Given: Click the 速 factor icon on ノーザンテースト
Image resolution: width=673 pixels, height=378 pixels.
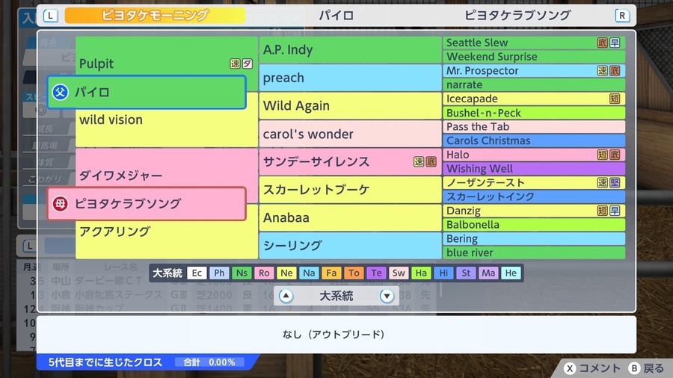Looking at the screenshot, I should (603, 182).
